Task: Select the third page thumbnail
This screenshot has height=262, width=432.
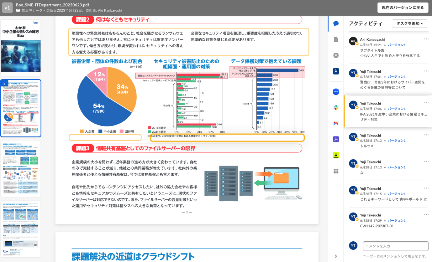Action: tap(21, 168)
